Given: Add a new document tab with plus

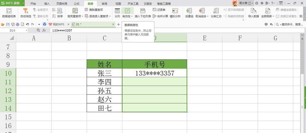Looking at the screenshot, I should [118, 25].
